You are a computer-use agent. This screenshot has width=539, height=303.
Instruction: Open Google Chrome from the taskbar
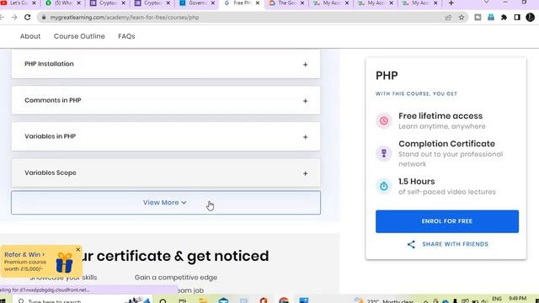[x=284, y=300]
